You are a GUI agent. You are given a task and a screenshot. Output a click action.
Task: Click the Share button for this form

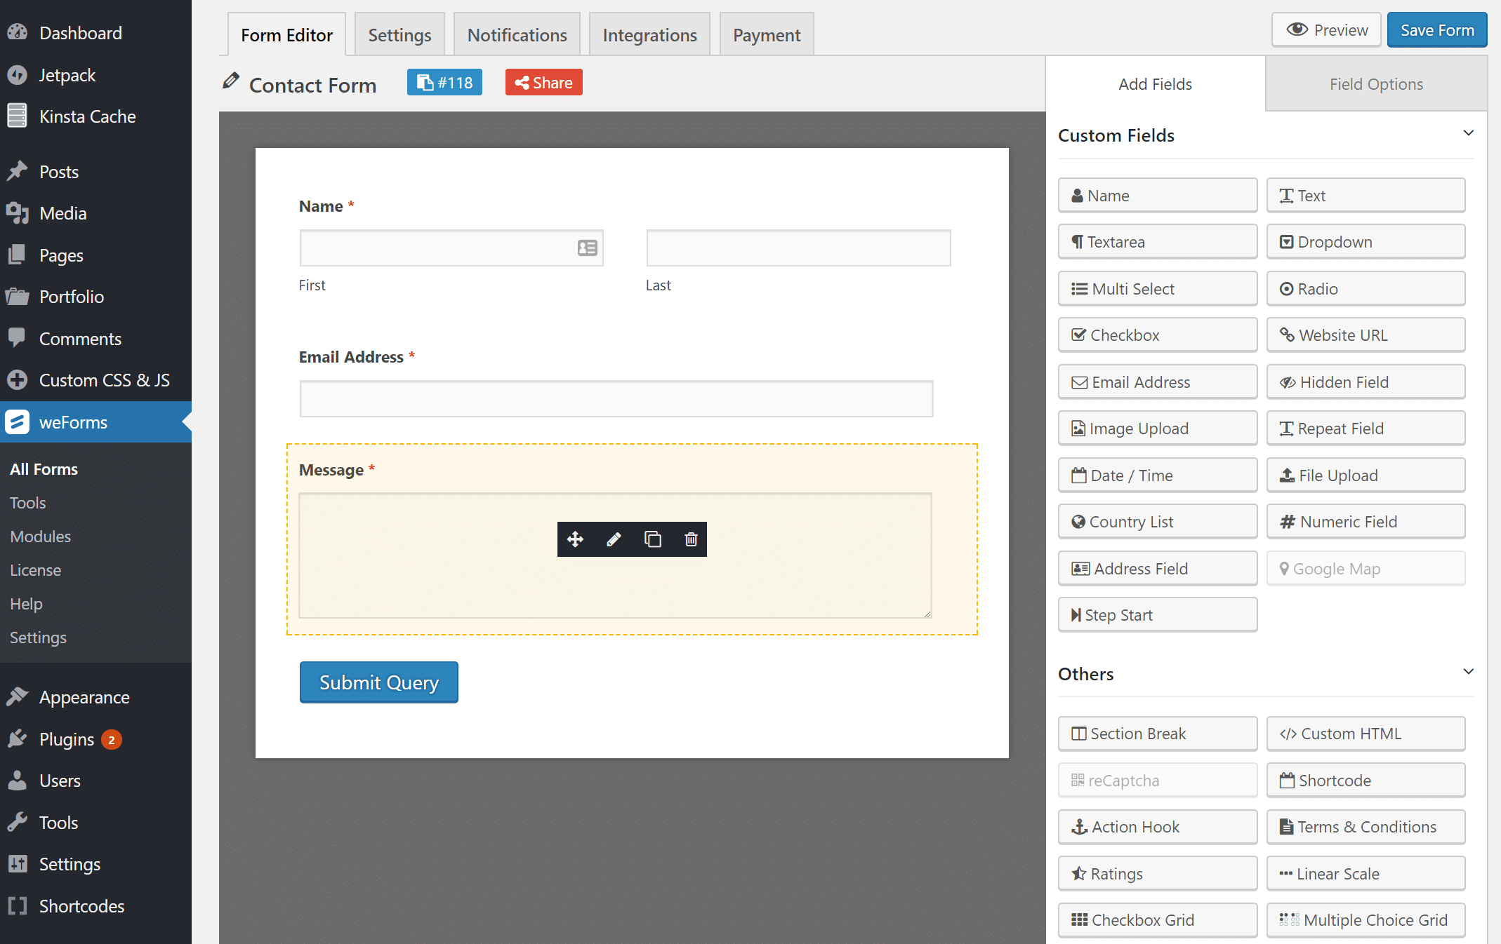(543, 83)
